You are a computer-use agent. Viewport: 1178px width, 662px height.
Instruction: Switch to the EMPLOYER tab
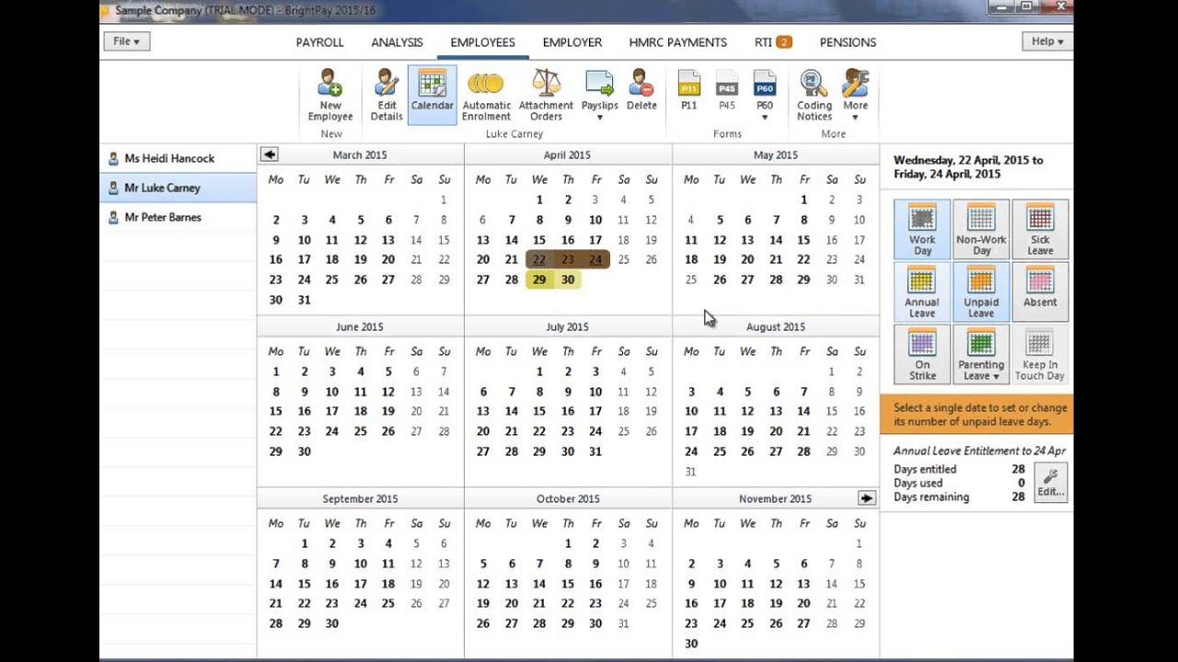click(x=572, y=42)
